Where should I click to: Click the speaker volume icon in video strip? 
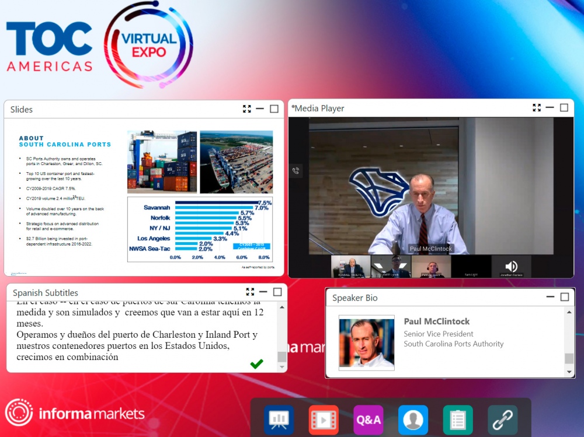click(512, 266)
